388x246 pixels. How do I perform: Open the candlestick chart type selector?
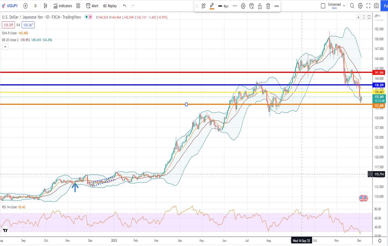point(45,6)
